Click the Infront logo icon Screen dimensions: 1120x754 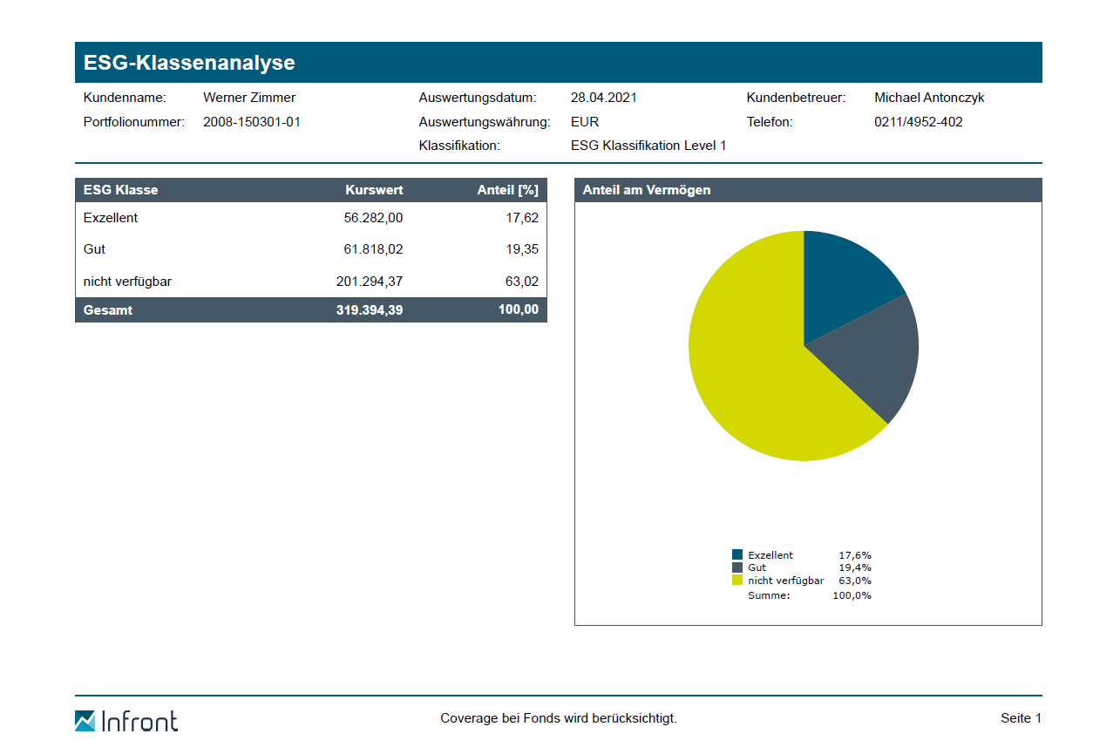click(85, 721)
